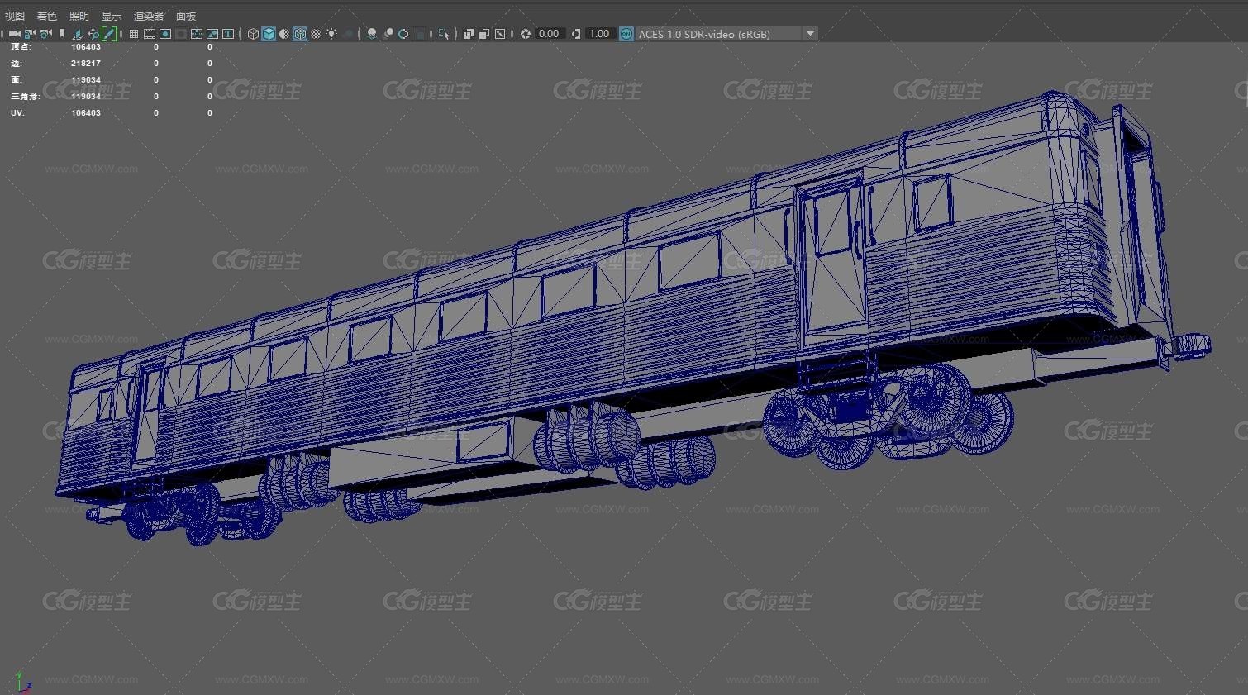Viewport: 1248px width, 695px height.
Task: Toggle the viewport Grid display
Action: tap(134, 34)
